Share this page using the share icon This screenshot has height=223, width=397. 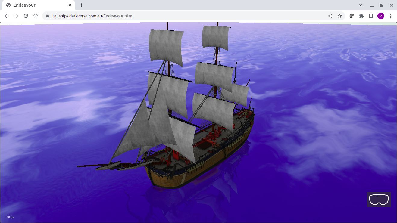coord(330,16)
